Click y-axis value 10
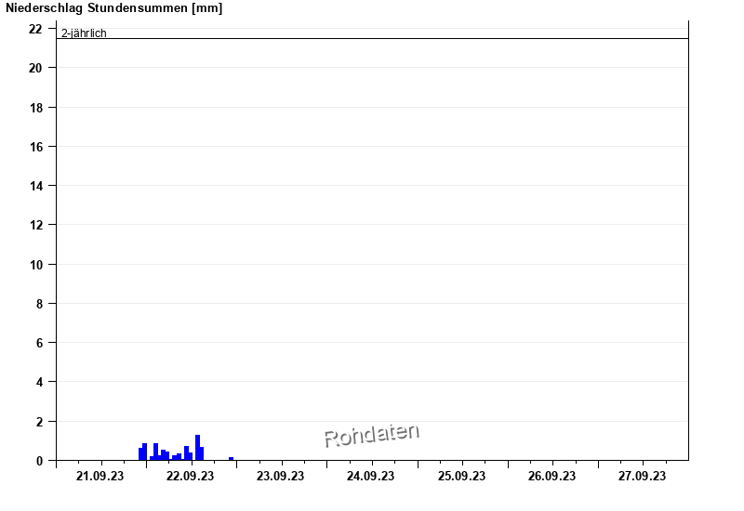744x511 pixels. click(x=35, y=265)
